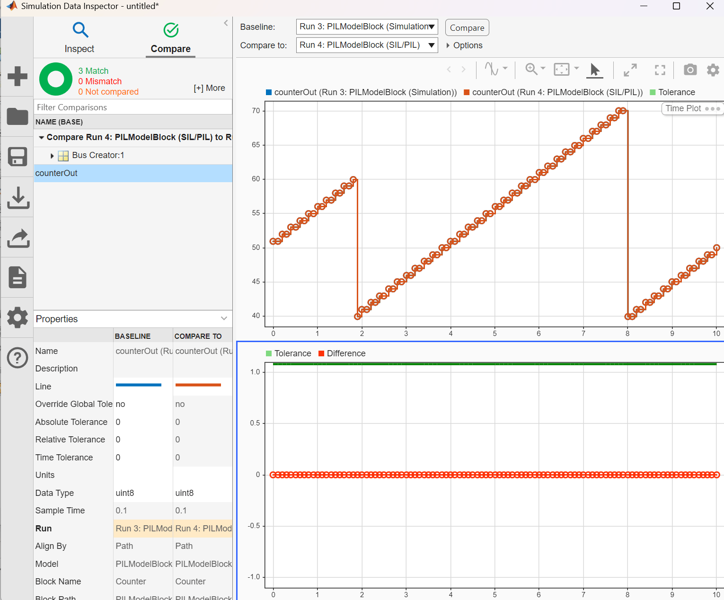
Task: Open the report document icon
Action: (x=18, y=277)
